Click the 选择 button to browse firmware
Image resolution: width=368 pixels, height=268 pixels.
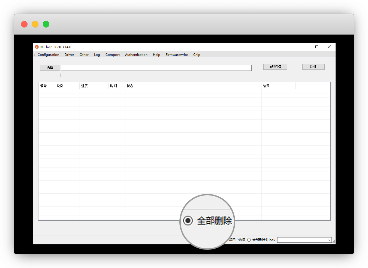(x=50, y=68)
